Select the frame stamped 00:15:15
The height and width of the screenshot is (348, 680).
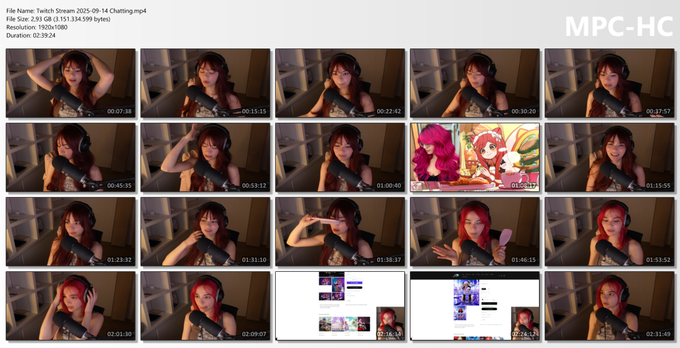pos(205,83)
